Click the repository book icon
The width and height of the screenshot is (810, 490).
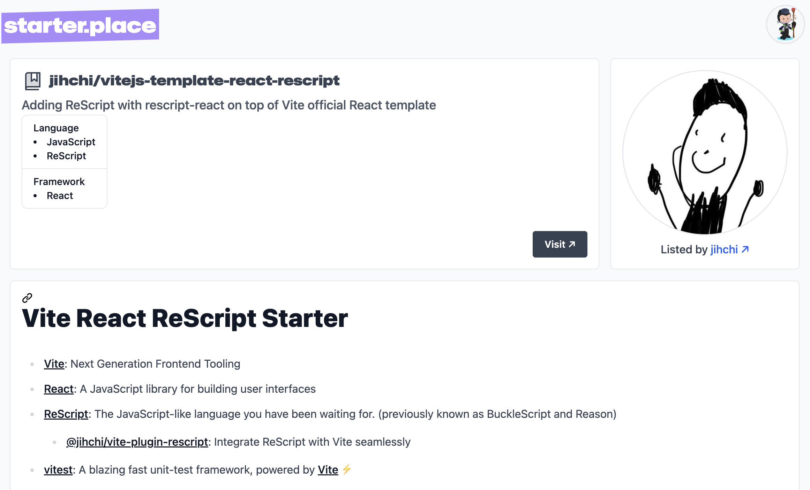(x=33, y=81)
